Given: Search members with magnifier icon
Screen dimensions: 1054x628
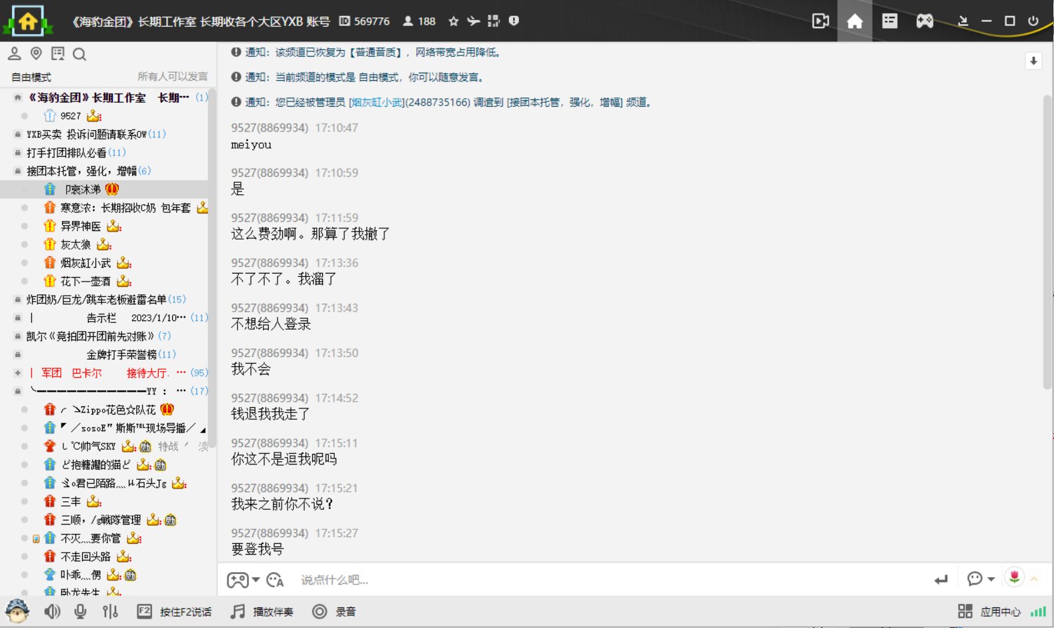Looking at the screenshot, I should 79,54.
